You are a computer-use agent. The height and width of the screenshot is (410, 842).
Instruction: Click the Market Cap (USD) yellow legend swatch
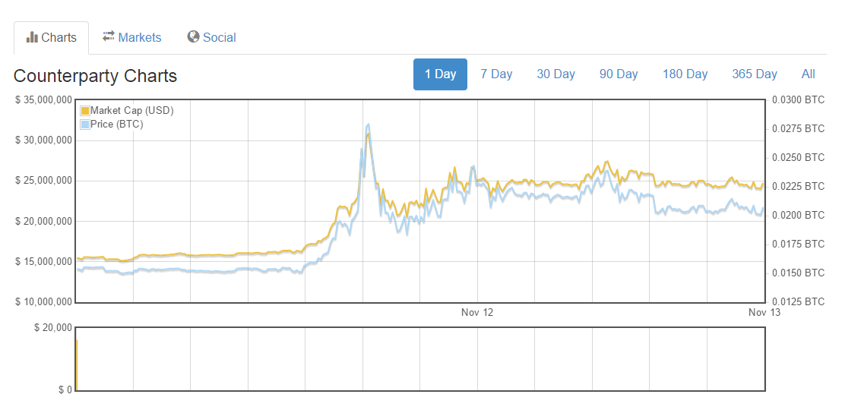coord(85,111)
